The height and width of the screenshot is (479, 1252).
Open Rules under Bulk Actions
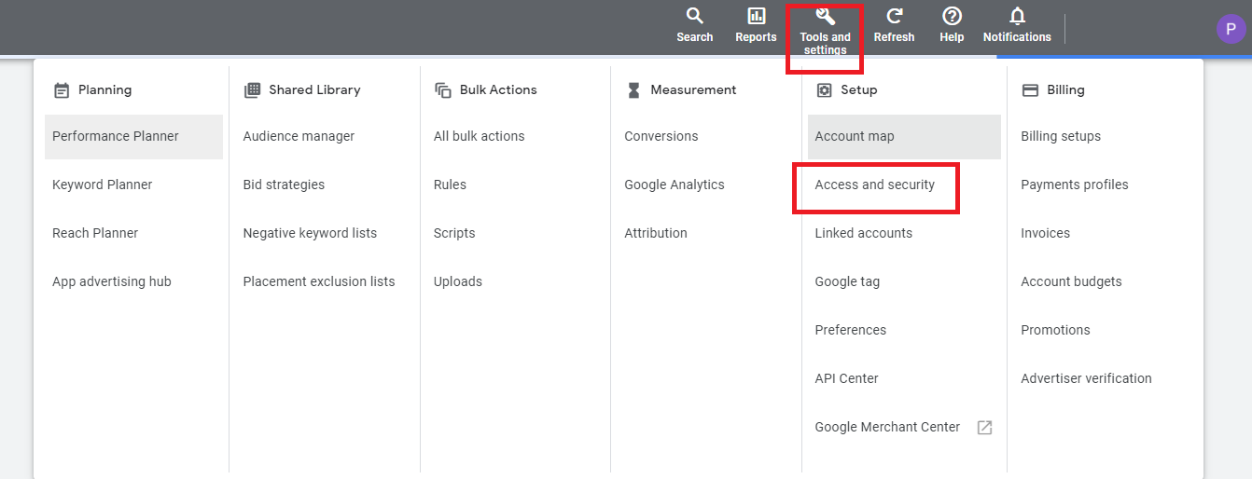pos(450,185)
